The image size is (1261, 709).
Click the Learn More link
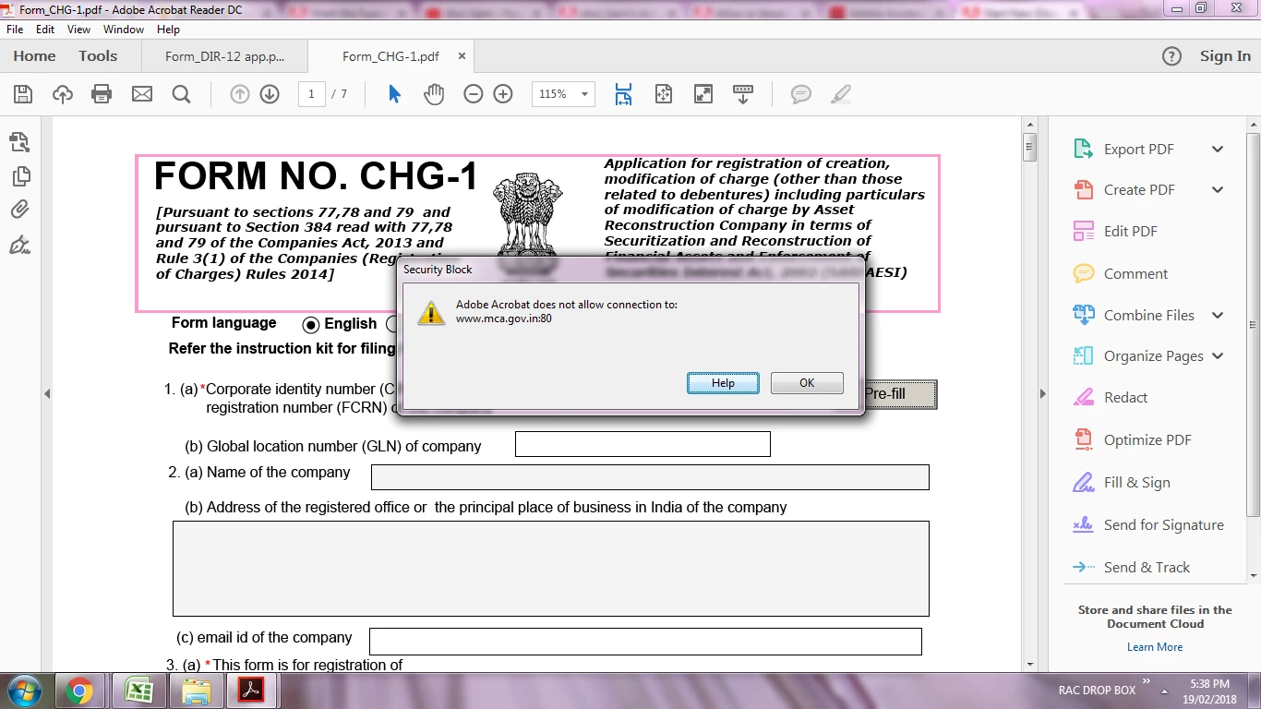click(1155, 647)
